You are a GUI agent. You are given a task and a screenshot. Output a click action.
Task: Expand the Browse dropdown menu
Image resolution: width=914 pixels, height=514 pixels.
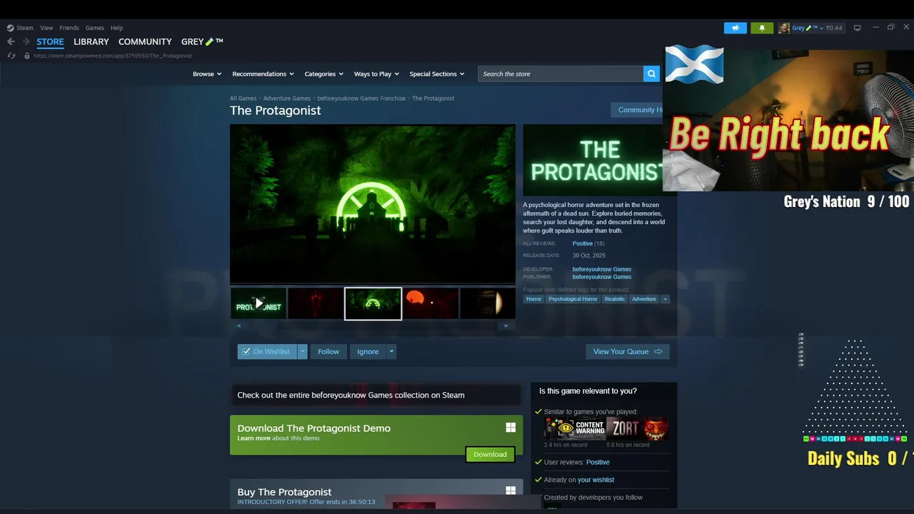pos(207,74)
